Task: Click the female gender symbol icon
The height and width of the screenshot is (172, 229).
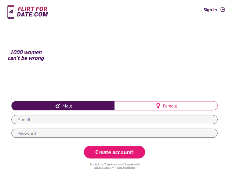Action: 158,106
